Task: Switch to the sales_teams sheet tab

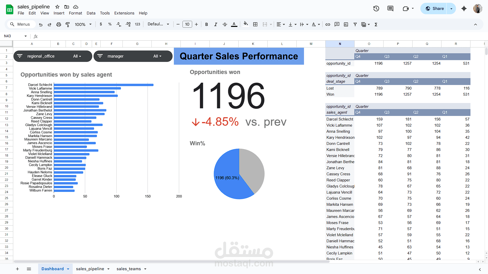Action: (x=129, y=269)
